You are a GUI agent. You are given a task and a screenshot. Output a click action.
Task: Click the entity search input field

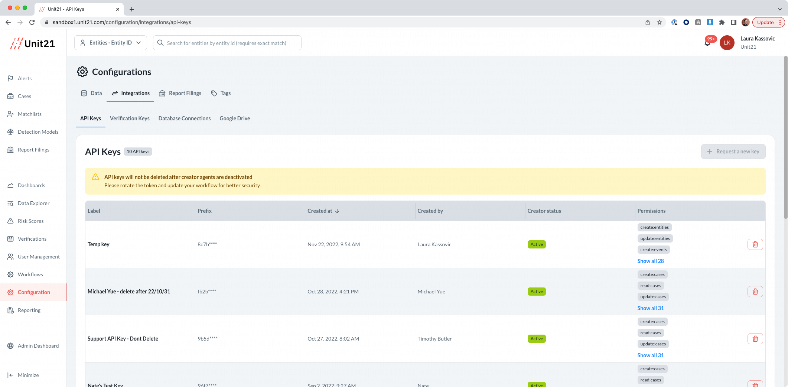(x=227, y=43)
